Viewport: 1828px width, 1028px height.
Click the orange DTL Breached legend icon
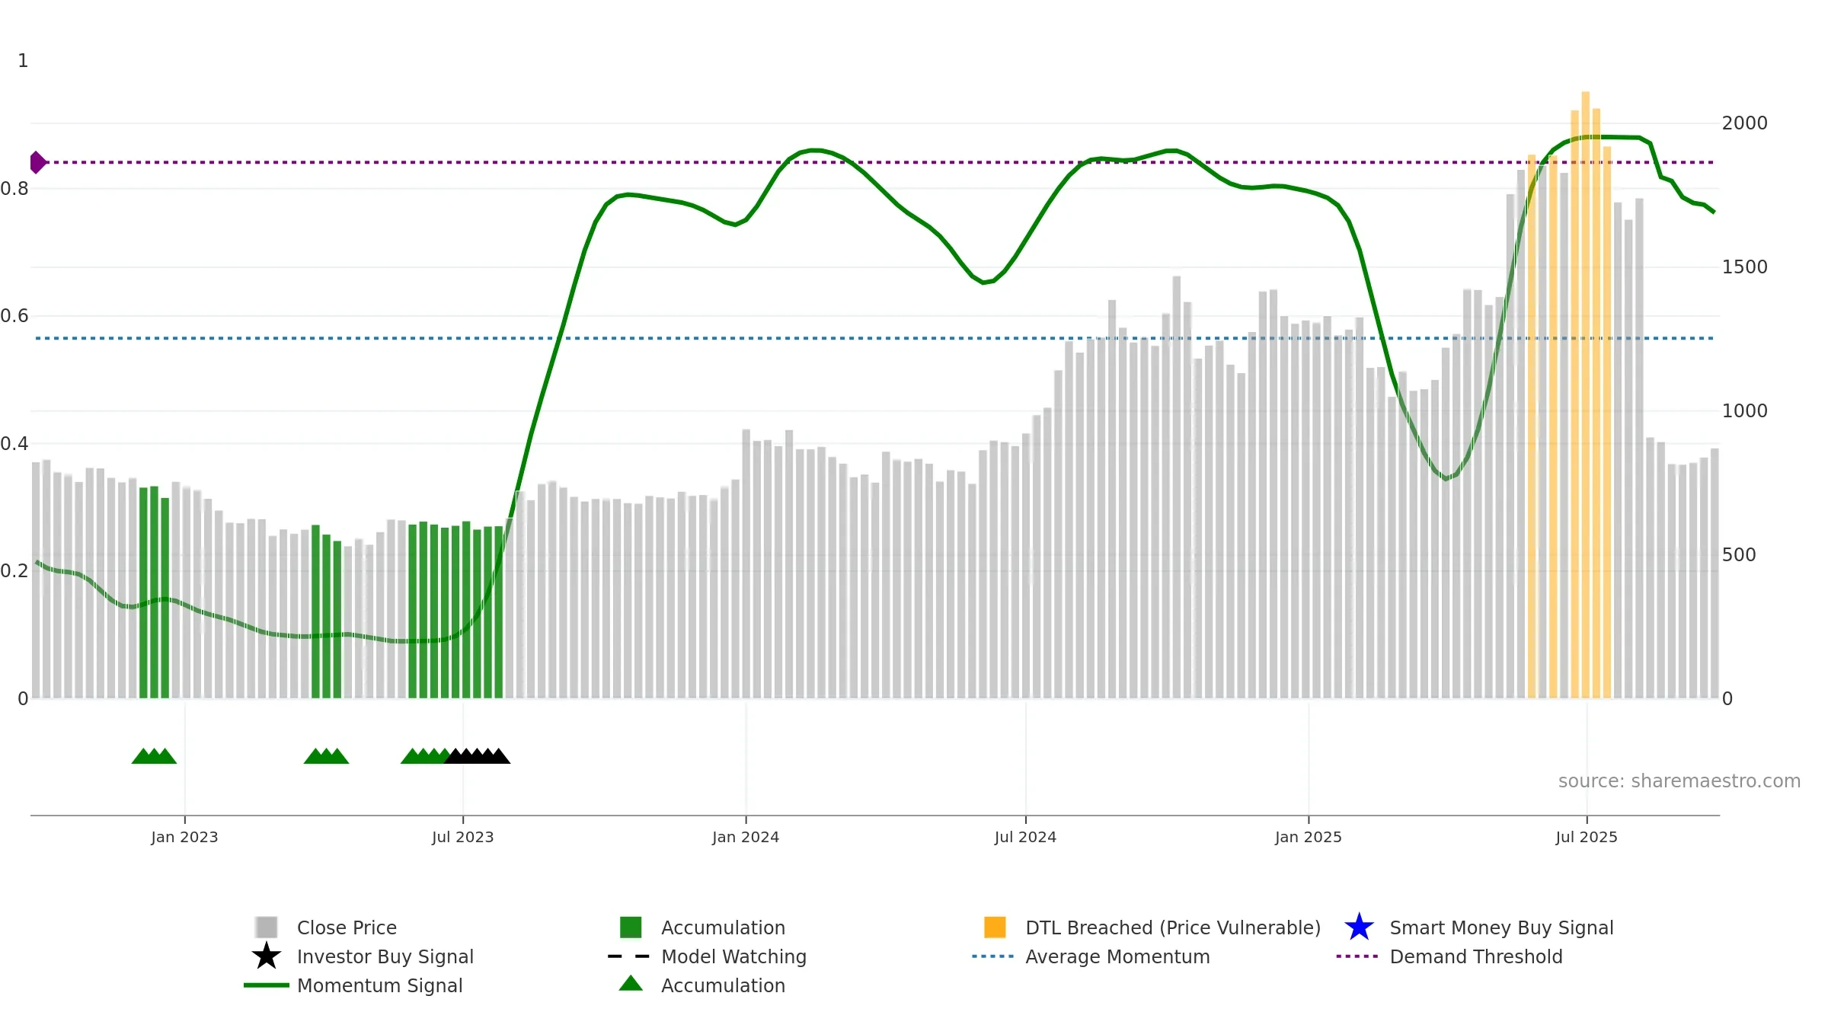995,927
